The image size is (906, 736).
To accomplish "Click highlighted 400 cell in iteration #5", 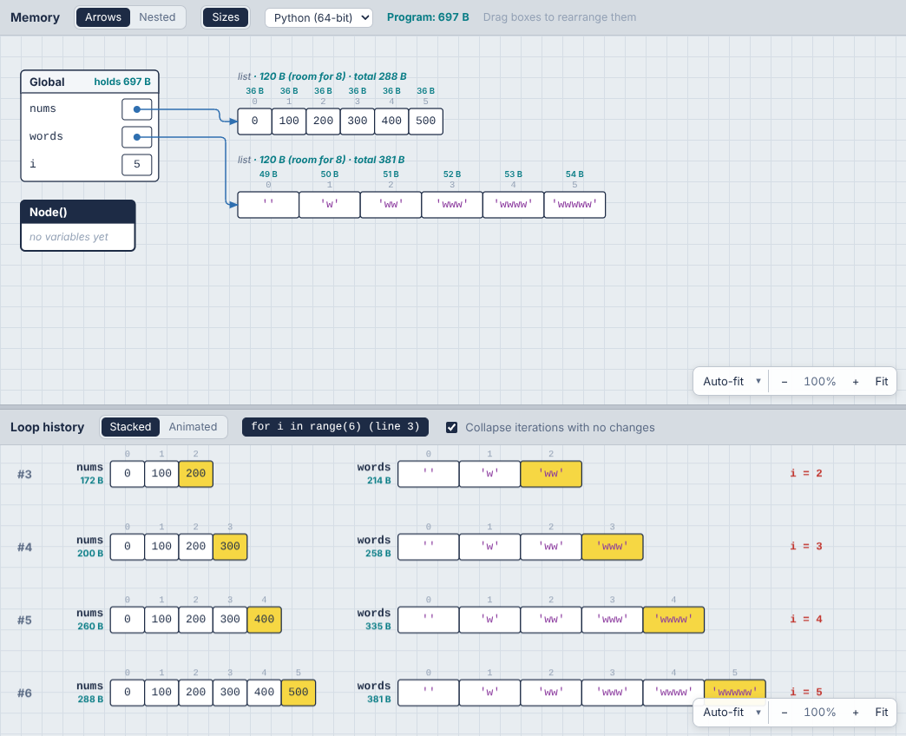I will click(x=264, y=620).
